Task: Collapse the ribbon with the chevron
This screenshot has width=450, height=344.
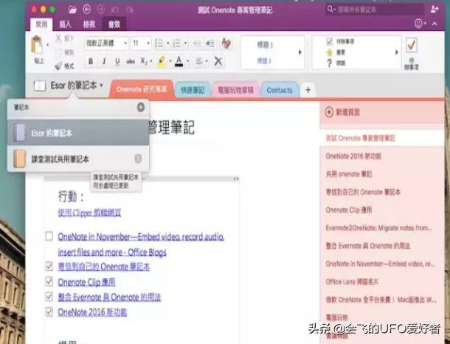Action: click(435, 24)
